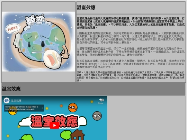Click the N2O bubble in the video

pos(97,116)
